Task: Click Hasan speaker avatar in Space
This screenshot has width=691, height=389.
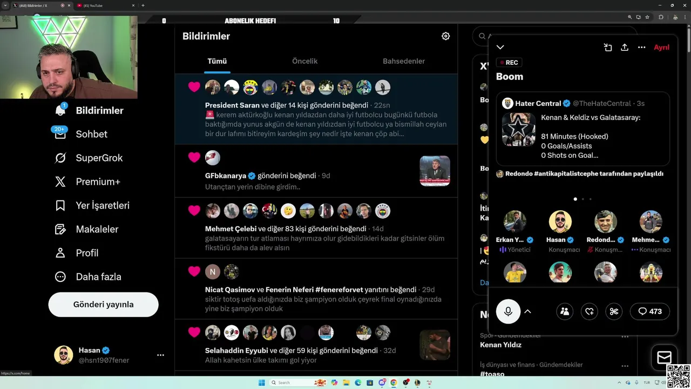Action: pyautogui.click(x=560, y=222)
